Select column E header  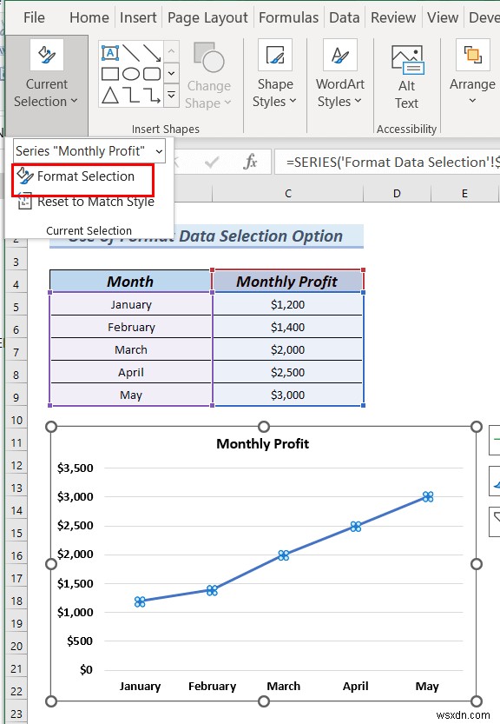point(464,194)
